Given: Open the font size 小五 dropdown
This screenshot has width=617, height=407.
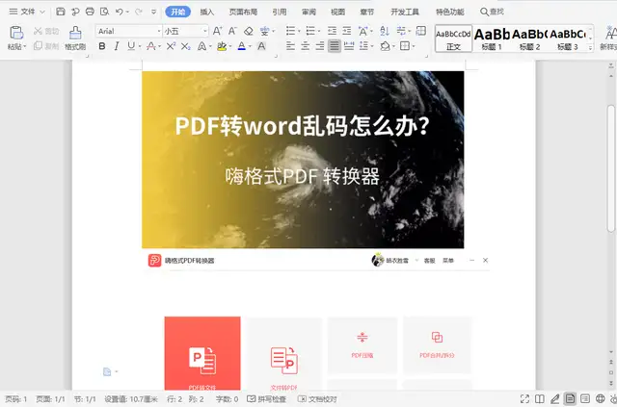Looking at the screenshot, I should pyautogui.click(x=205, y=31).
